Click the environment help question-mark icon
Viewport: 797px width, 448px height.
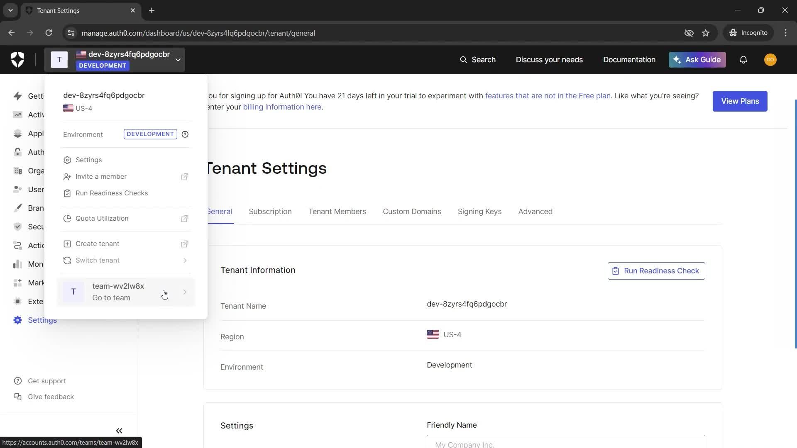(x=185, y=134)
